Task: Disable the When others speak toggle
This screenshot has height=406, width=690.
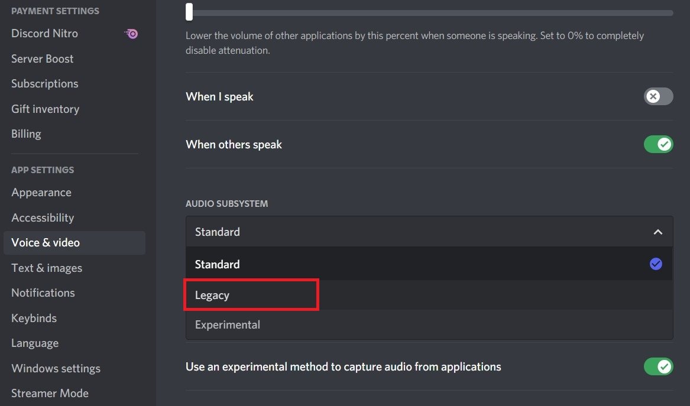Action: [658, 144]
